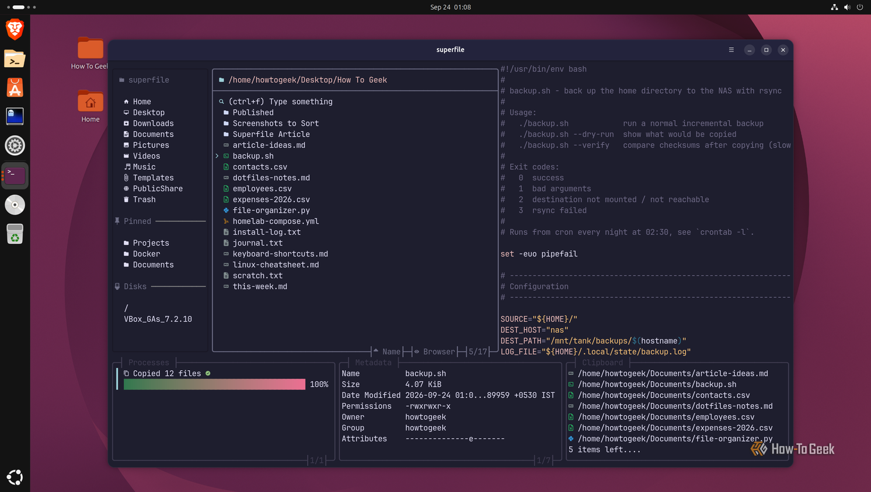Image resolution: width=871 pixels, height=492 pixels.
Task: Select PublicShare in the sidebar
Action: click(x=158, y=189)
